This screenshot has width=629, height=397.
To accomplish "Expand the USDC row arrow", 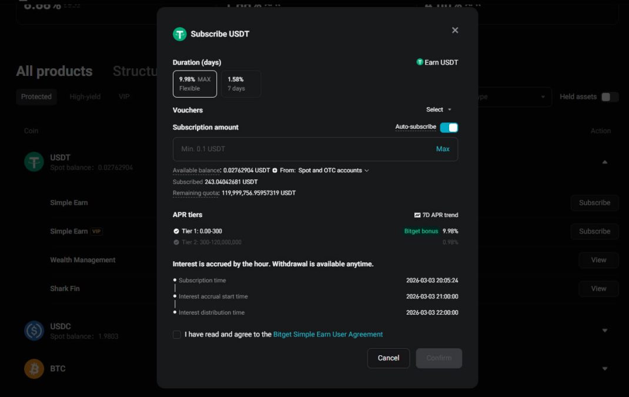I will point(604,331).
